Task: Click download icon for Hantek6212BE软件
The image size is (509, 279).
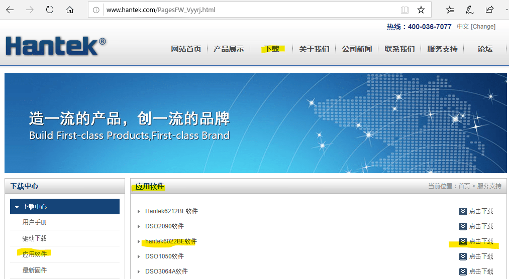Action: pyautogui.click(x=463, y=212)
